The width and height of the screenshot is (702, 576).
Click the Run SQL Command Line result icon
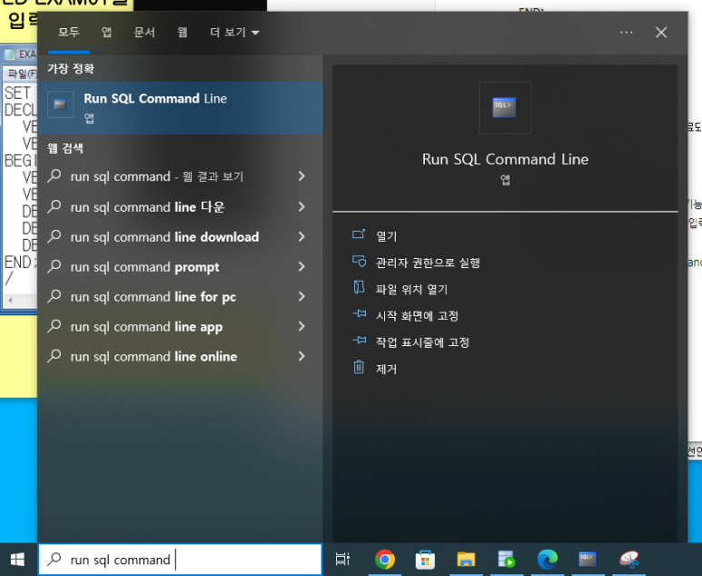61,104
